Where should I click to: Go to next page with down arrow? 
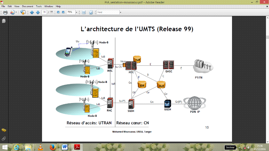pos(37,12)
